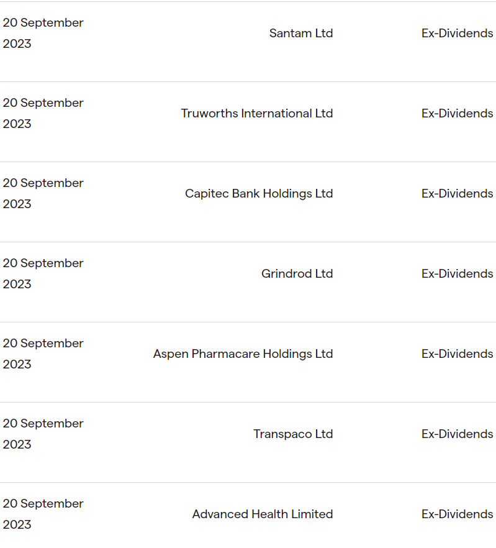Click the Grindrod Ltd company name
496x548 pixels.
click(x=297, y=273)
